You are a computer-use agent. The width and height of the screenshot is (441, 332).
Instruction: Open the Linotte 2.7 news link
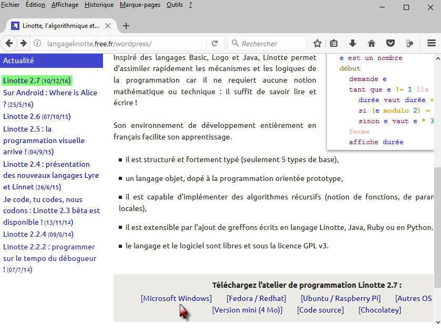37,81
